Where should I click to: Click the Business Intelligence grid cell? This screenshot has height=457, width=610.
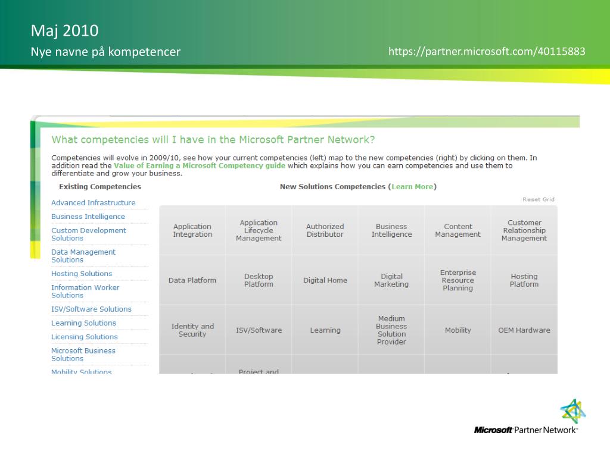(391, 230)
